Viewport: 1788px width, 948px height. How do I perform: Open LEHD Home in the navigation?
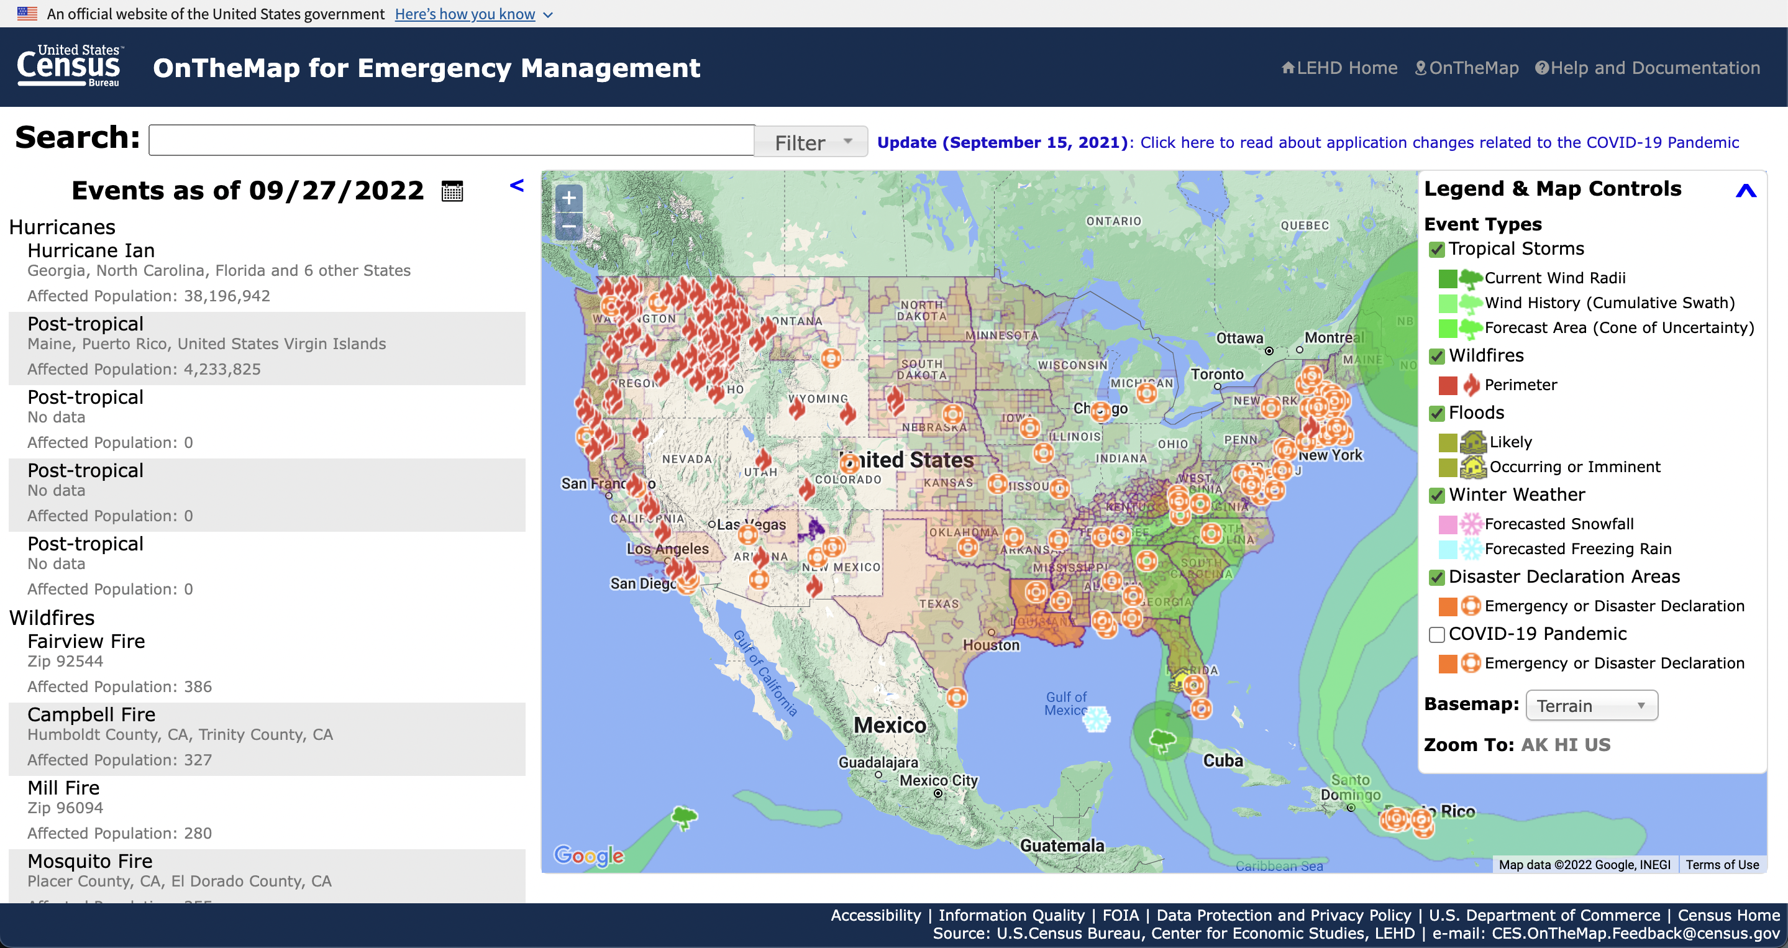pos(1339,67)
